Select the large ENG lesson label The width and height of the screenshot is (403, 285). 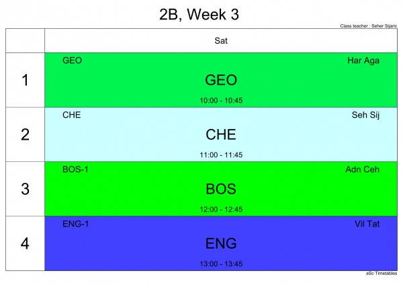click(221, 243)
